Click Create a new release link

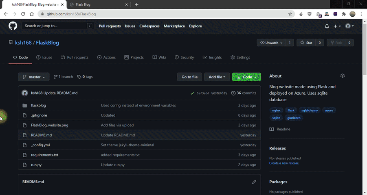click(x=284, y=163)
